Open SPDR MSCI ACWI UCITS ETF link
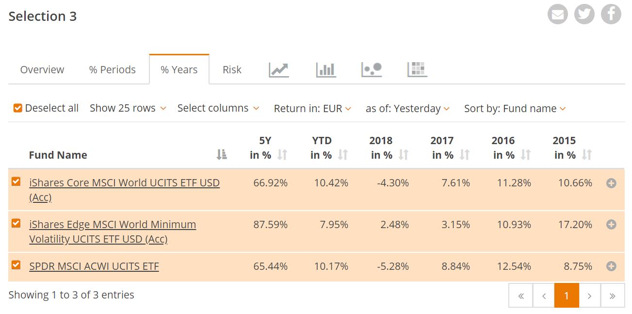The width and height of the screenshot is (632, 314). pyautogui.click(x=94, y=266)
